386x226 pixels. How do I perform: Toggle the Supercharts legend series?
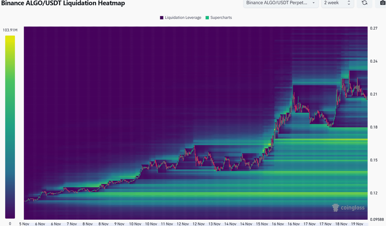tap(219, 18)
